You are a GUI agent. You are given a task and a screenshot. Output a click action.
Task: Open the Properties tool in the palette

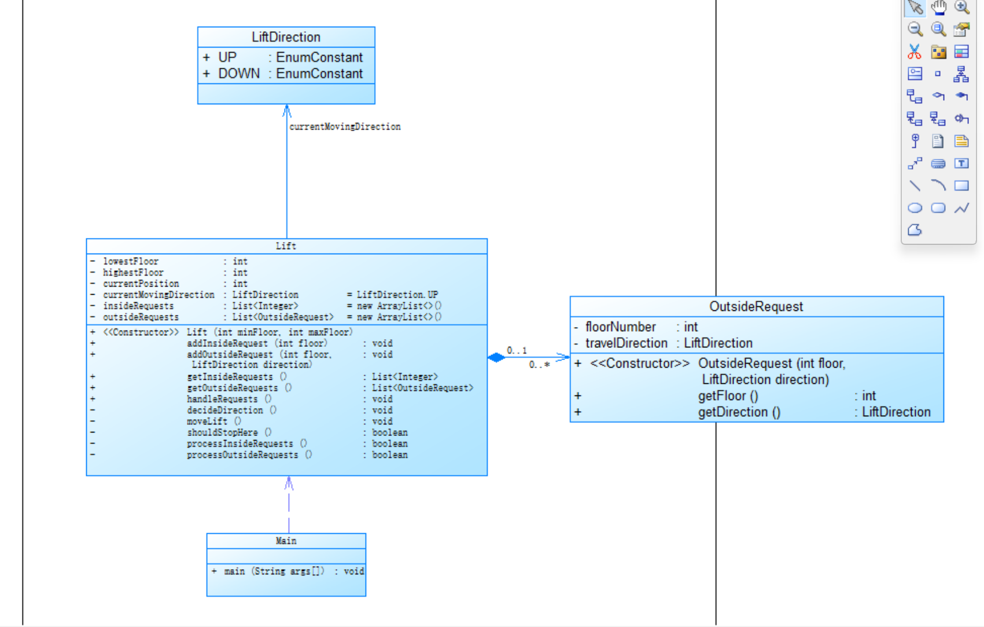point(961,29)
